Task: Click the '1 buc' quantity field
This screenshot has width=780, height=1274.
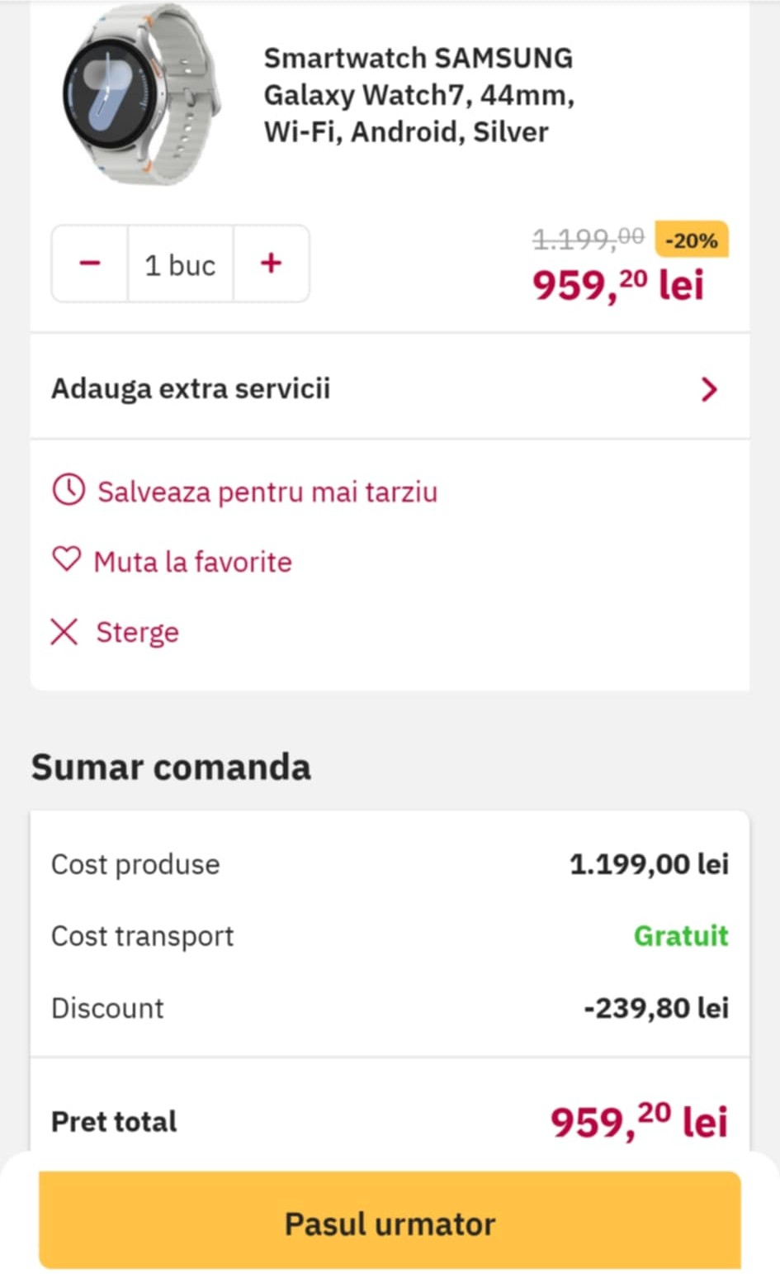Action: point(180,264)
